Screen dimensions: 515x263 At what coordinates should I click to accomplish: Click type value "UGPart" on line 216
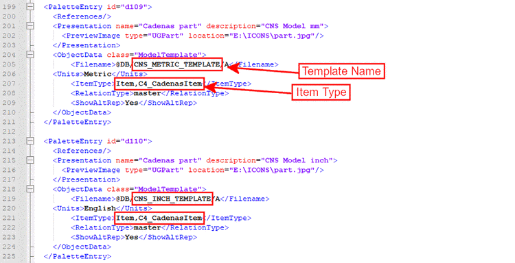pyautogui.click(x=165, y=170)
